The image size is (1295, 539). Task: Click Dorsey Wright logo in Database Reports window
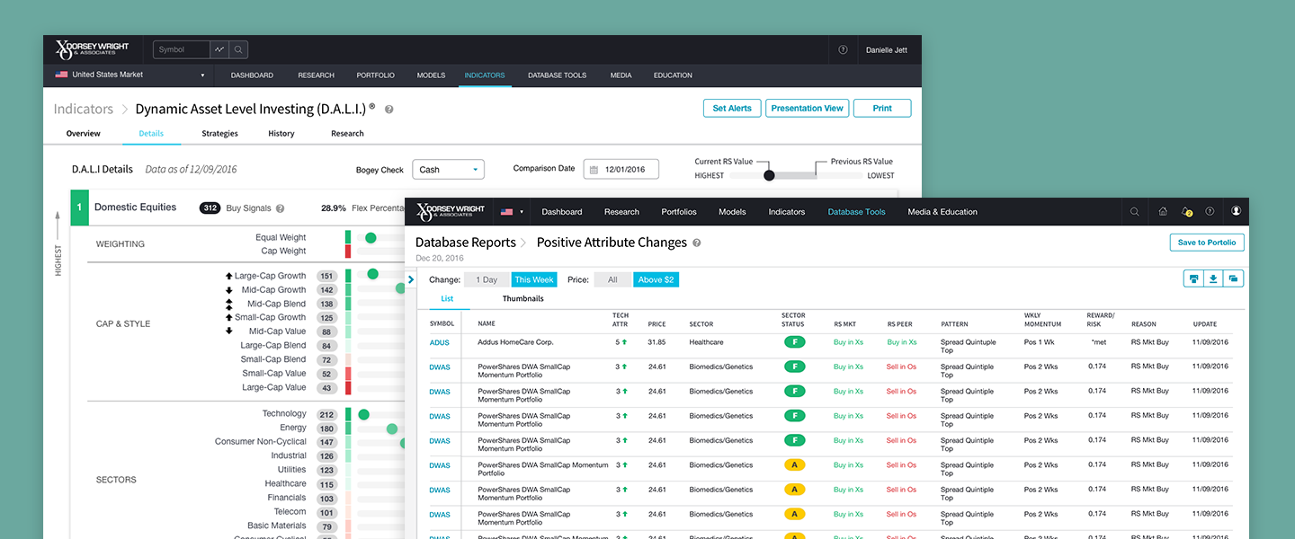coord(451,212)
